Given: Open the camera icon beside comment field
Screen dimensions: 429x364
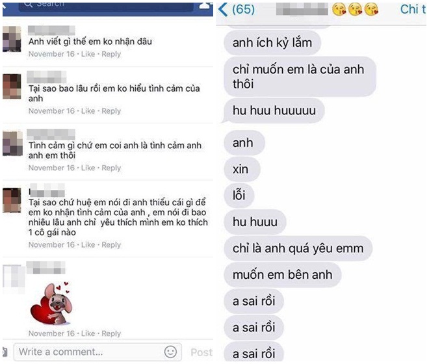Looking at the screenshot, I should tap(5, 352).
